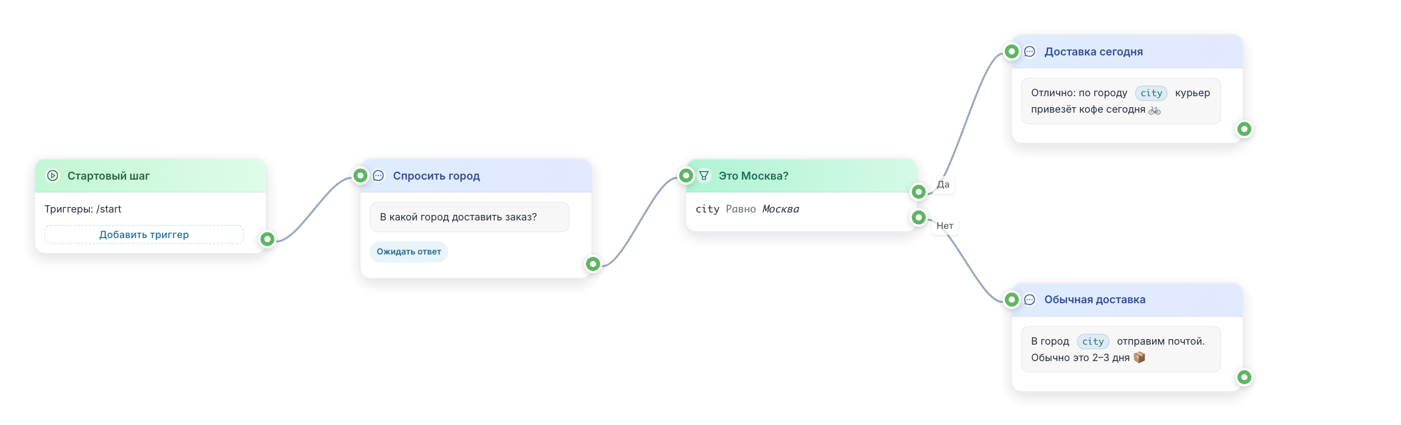Click the Добавить триггер button
The image size is (1401, 425).
144,234
